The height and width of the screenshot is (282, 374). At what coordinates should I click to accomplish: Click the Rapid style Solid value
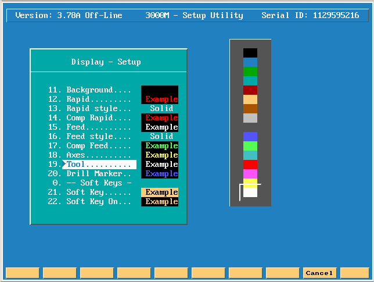[x=161, y=109]
